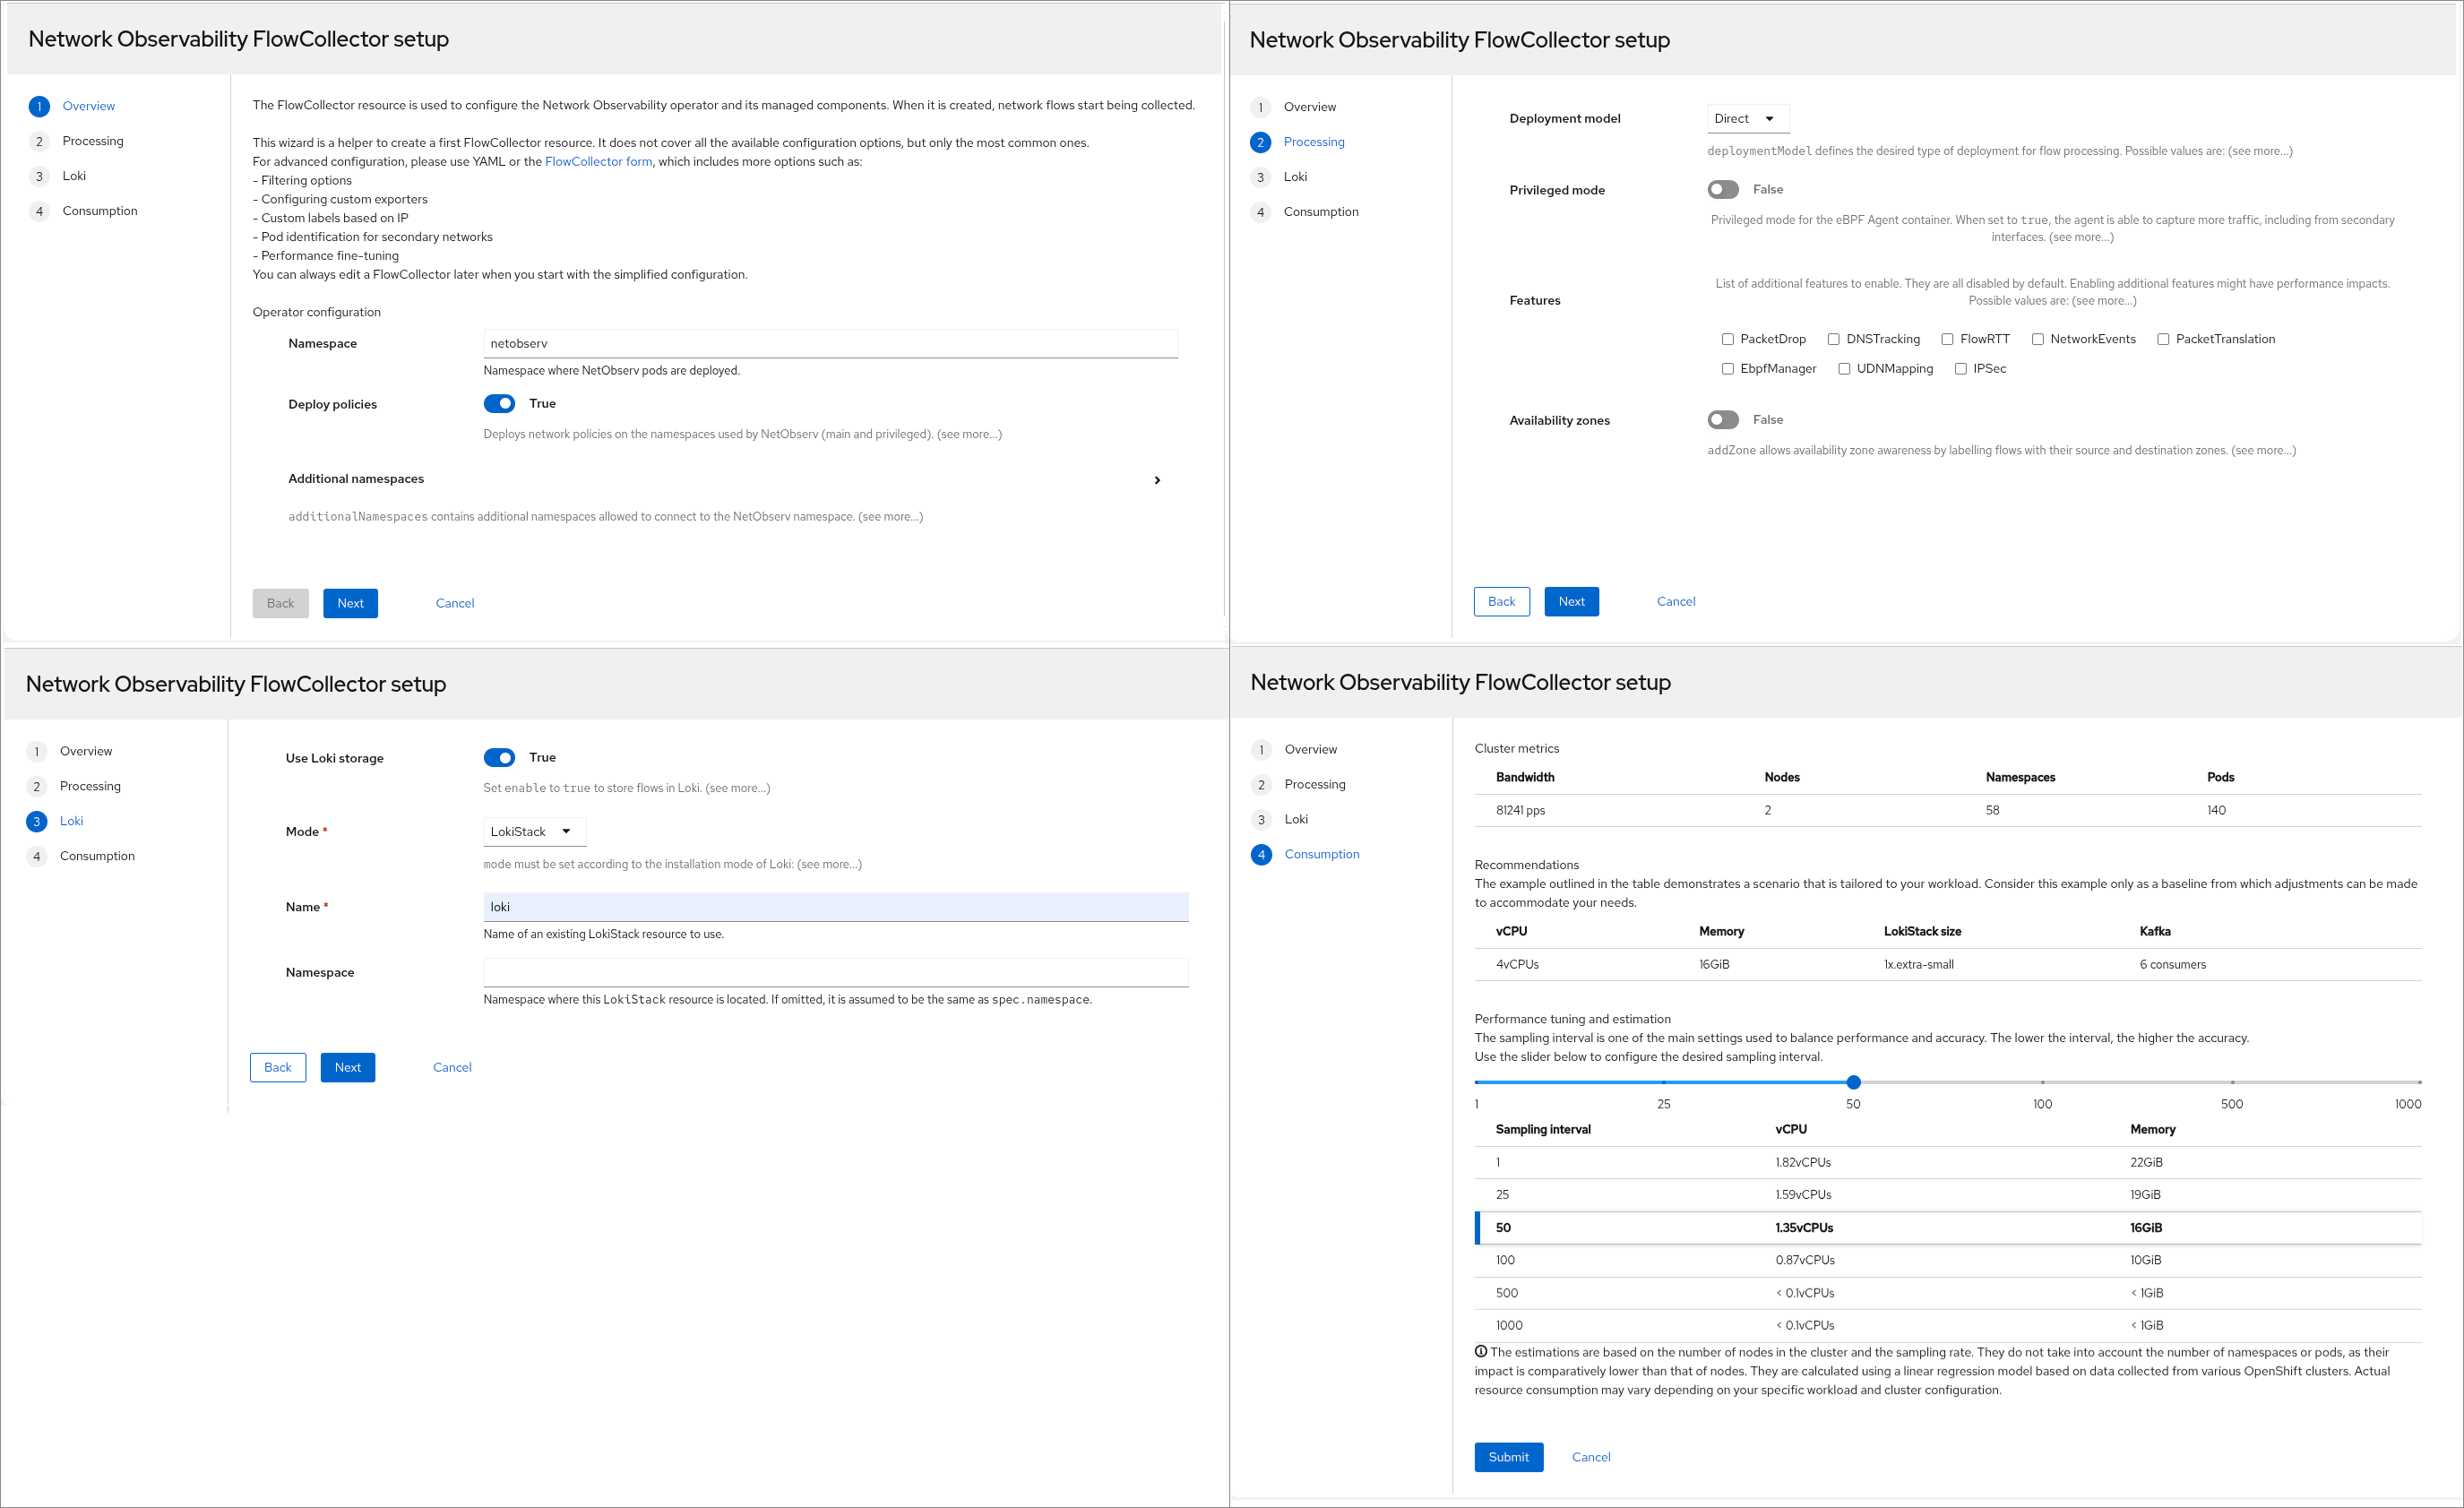Tick the DNSTracking checkbox
Screen dimensions: 2464x1508
click(x=1833, y=339)
